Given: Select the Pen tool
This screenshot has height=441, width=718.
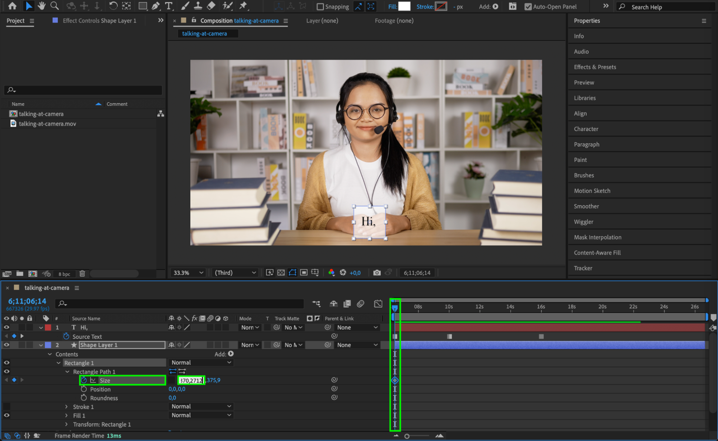Looking at the screenshot, I should click(x=156, y=6).
